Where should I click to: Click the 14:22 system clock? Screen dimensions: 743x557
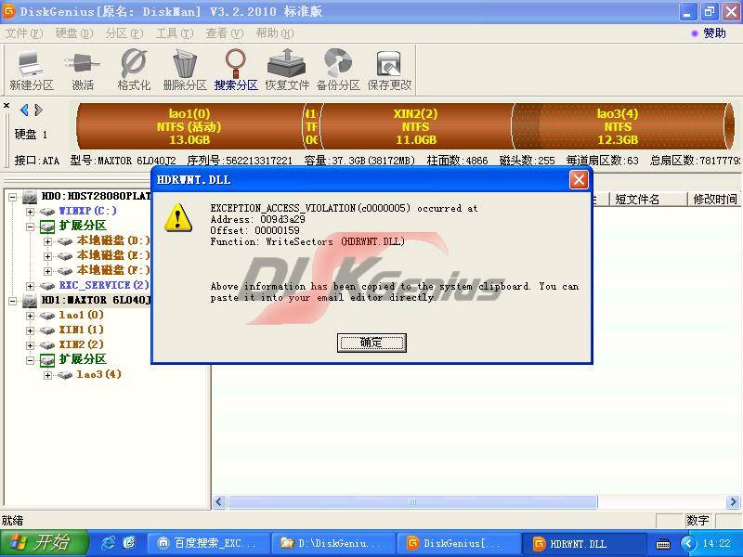pyautogui.click(x=716, y=543)
